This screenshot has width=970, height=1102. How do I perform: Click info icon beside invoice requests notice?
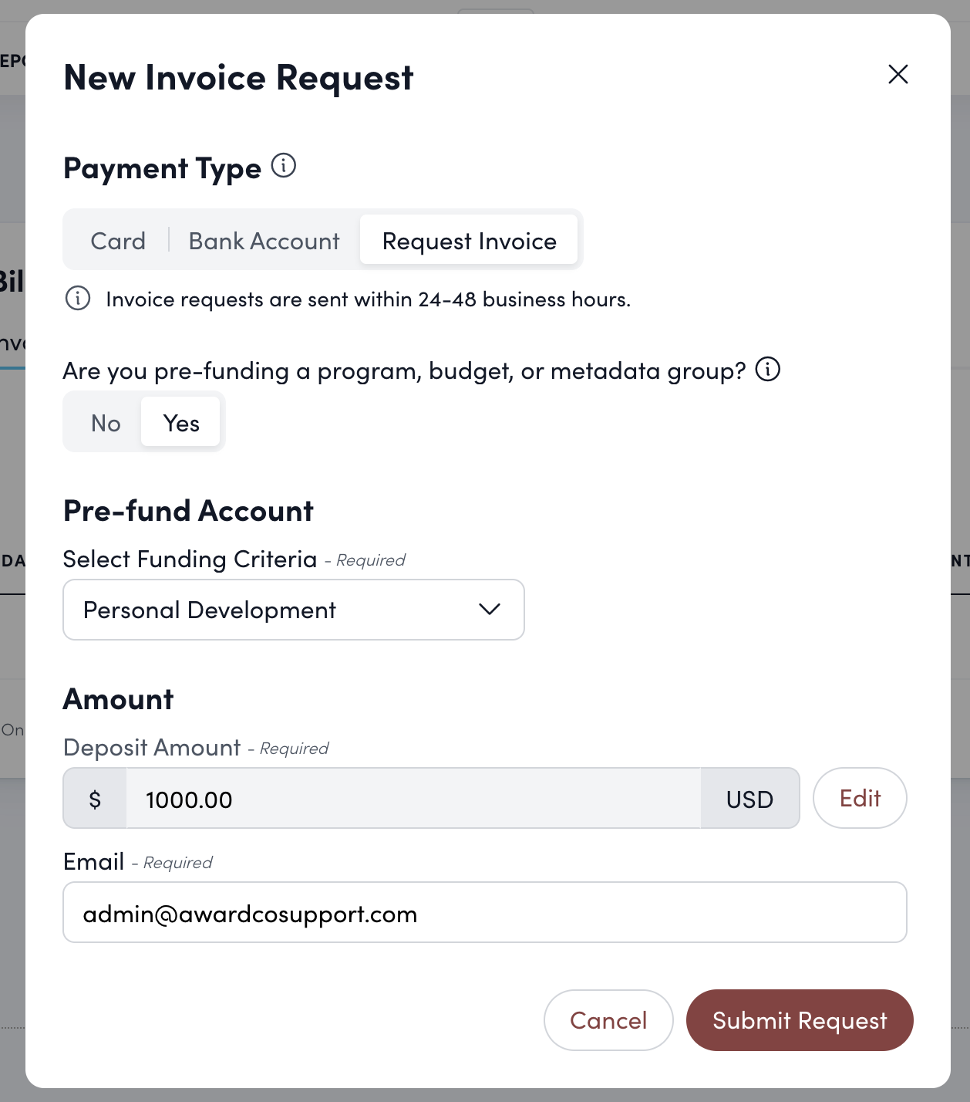78,299
